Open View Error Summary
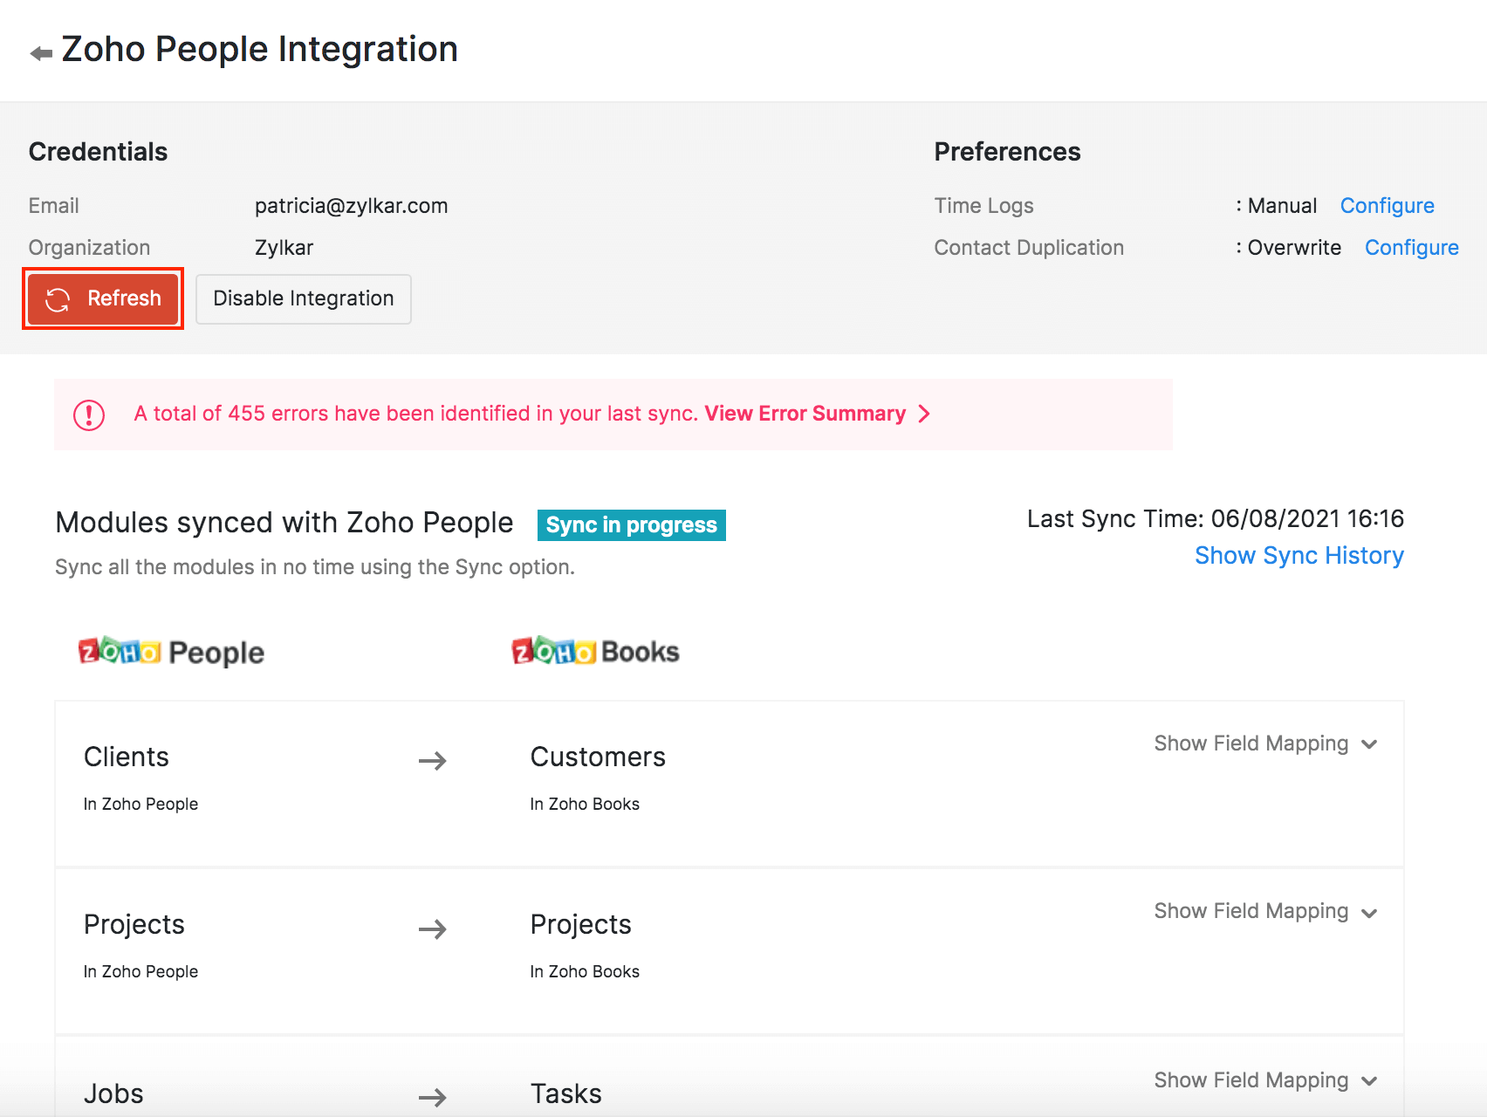Screen dimensions: 1487x1117 (x=805, y=414)
